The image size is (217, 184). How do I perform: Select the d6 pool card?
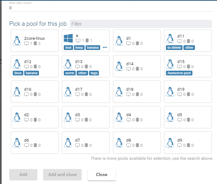(x=35, y=142)
